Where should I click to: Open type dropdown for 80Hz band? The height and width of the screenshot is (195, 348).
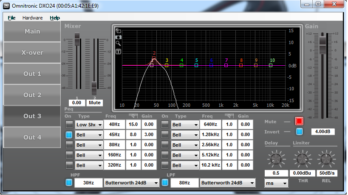[x=89, y=145]
